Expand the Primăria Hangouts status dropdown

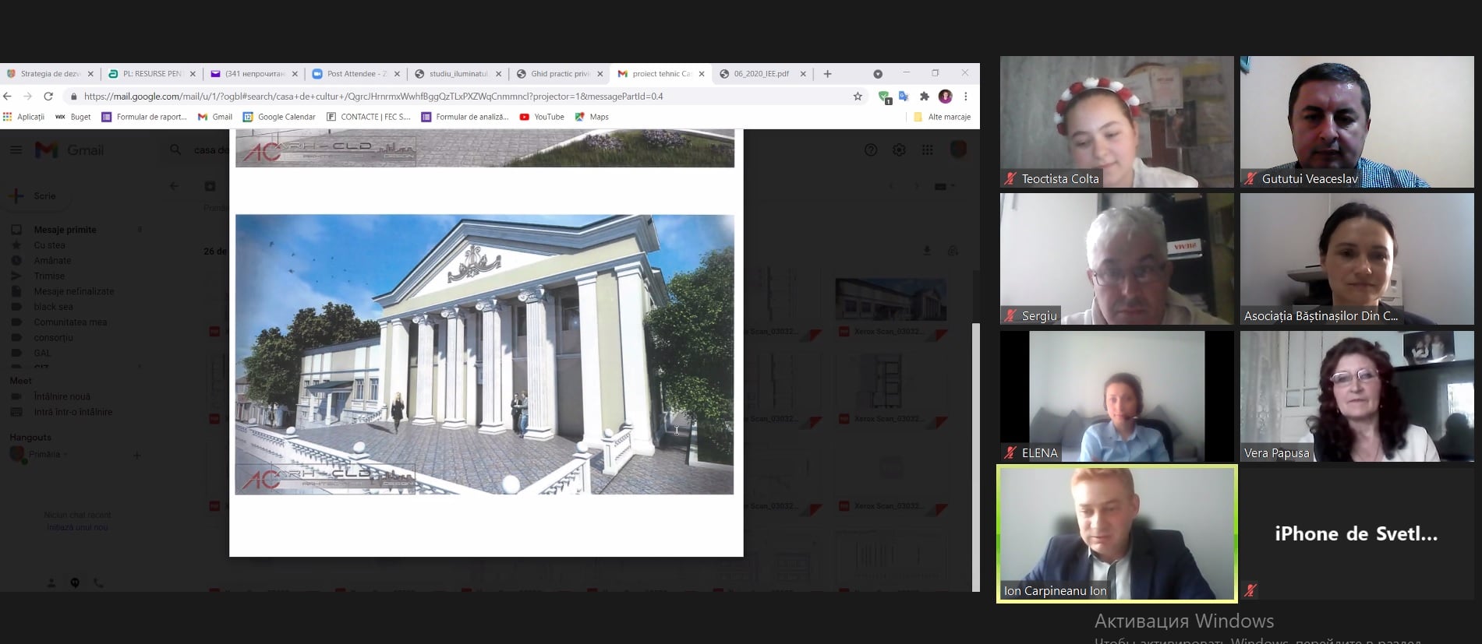65,455
